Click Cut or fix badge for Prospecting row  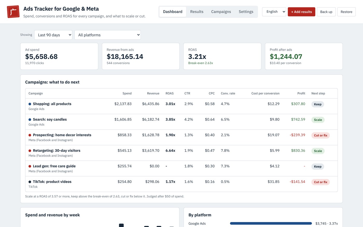[x=320, y=135]
